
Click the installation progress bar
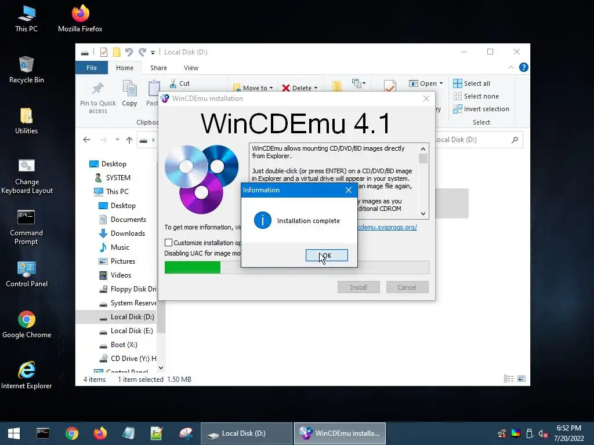coord(296,267)
